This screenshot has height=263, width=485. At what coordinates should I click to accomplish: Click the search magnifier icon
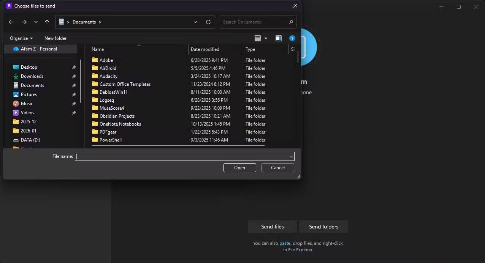pos(291,22)
